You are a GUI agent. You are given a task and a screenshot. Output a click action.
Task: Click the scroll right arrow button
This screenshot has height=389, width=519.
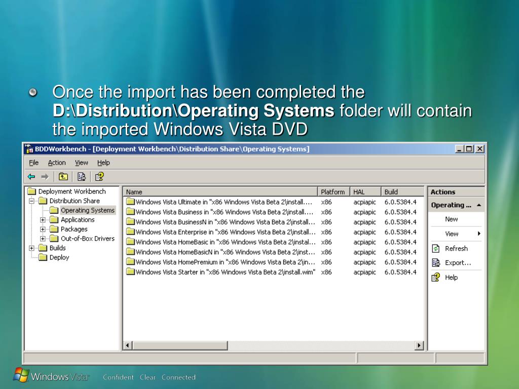pos(419,345)
